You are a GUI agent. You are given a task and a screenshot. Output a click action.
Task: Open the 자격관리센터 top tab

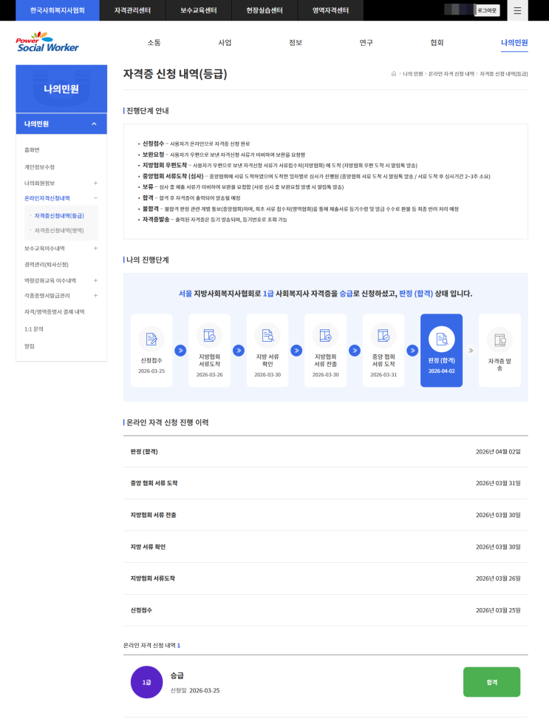(132, 10)
